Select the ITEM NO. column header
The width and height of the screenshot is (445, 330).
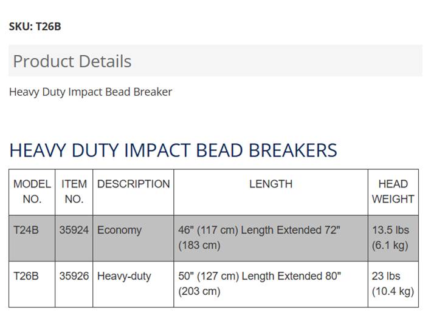[74, 191]
